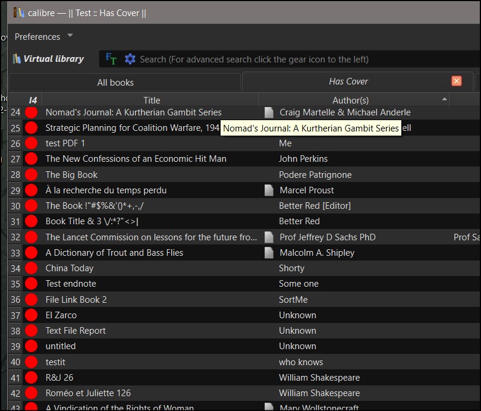This screenshot has width=481, height=411.
Task: Click the red dot for Nomad's Journal row
Action: tap(32, 112)
